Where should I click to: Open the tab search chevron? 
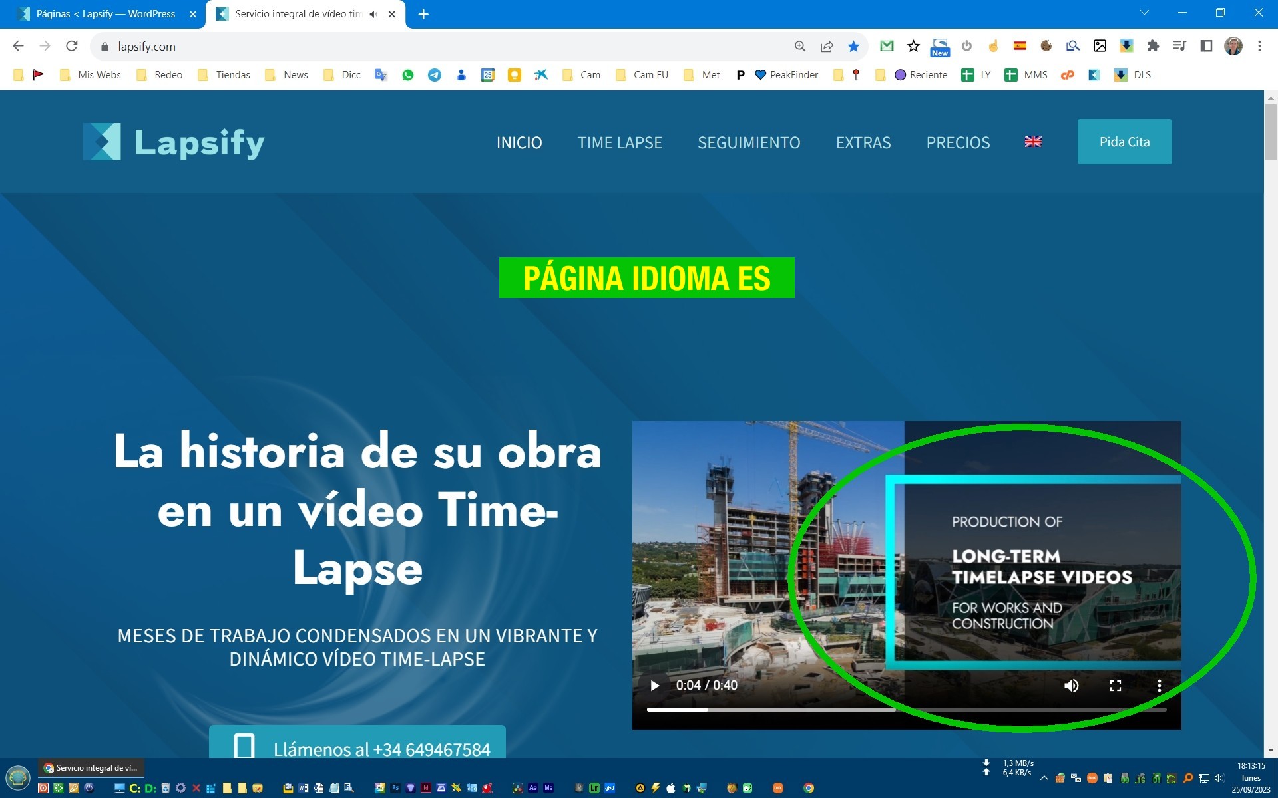(1144, 13)
